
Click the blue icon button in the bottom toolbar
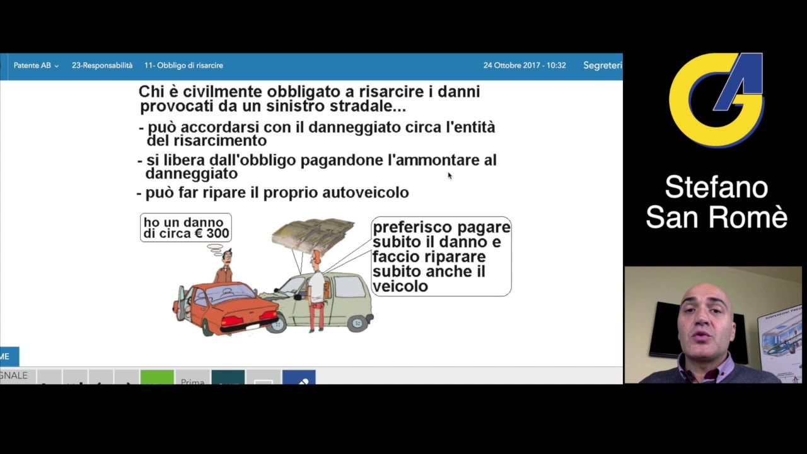click(299, 377)
